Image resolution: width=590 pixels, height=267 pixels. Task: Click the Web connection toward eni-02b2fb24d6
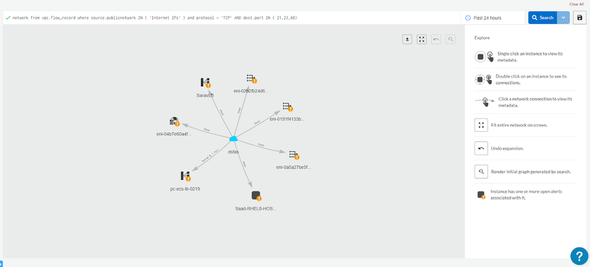coord(239,110)
